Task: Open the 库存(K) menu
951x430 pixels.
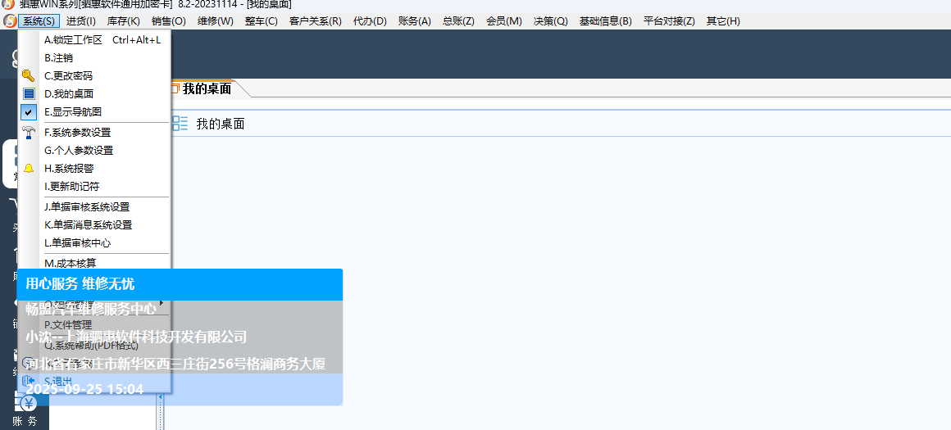Action: 124,20
